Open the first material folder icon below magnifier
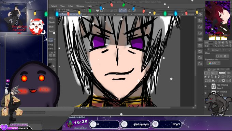The width and height of the screenshot is (232, 131). point(200,21)
